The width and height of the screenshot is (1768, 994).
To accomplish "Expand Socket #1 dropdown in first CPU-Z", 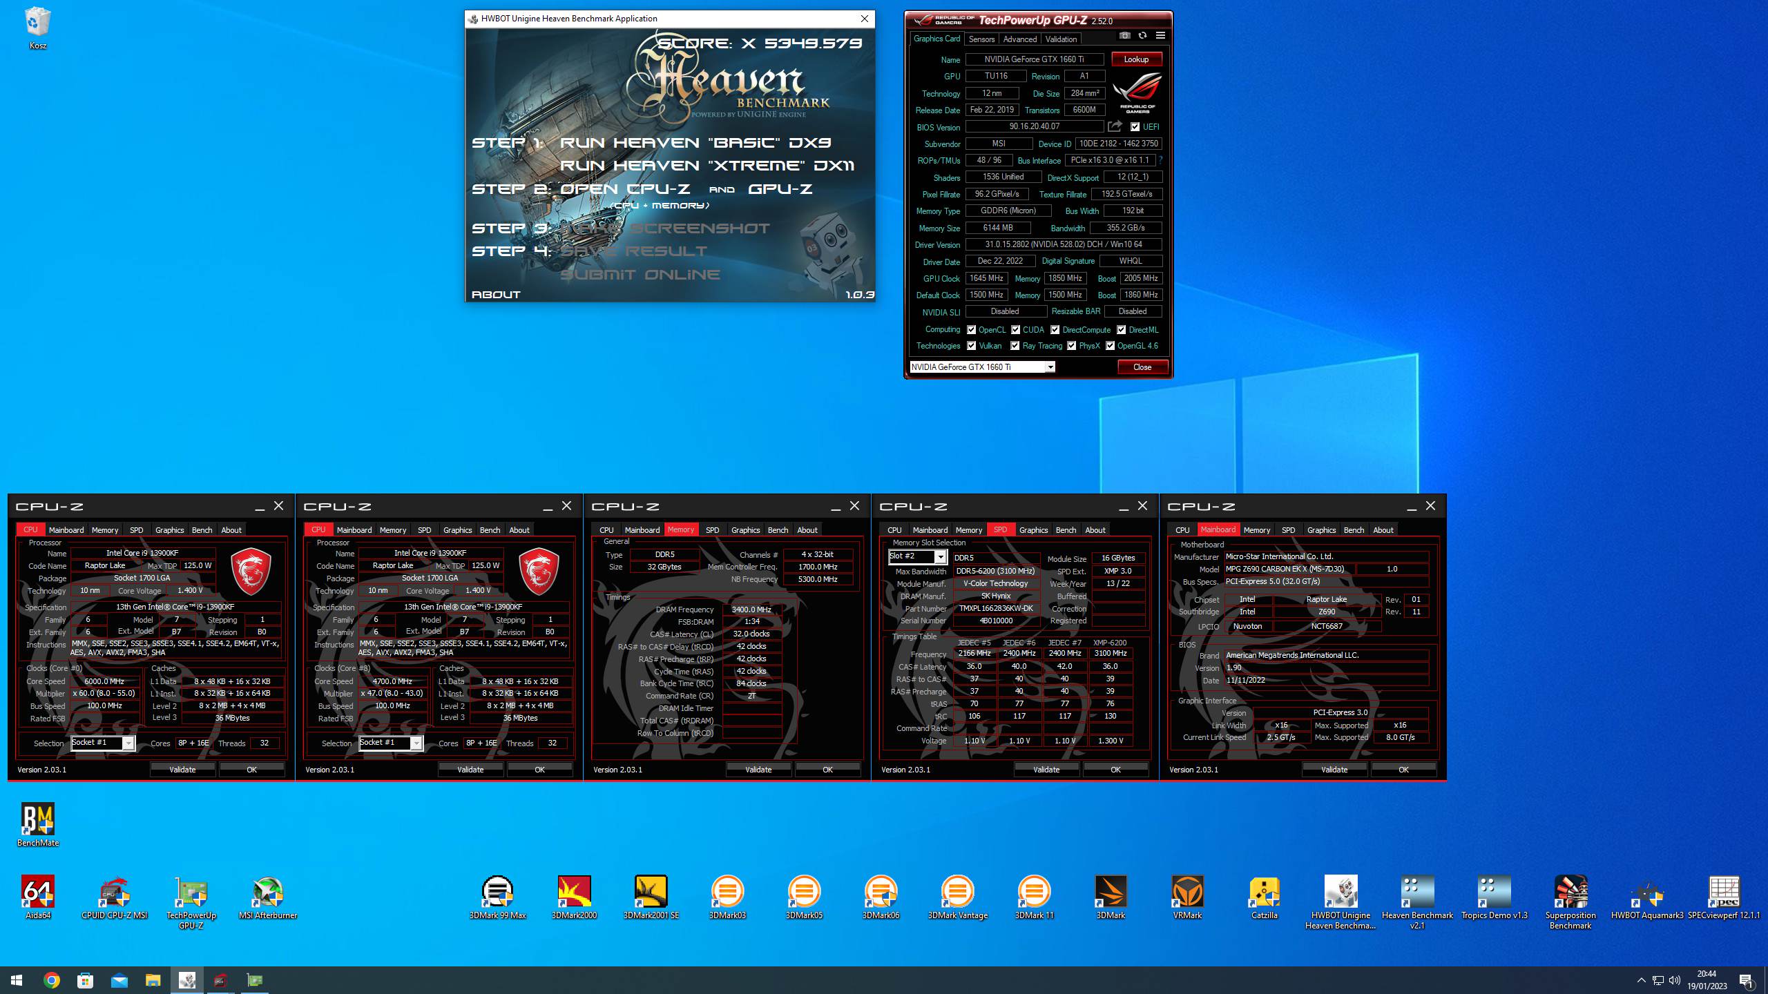I will (x=128, y=743).
